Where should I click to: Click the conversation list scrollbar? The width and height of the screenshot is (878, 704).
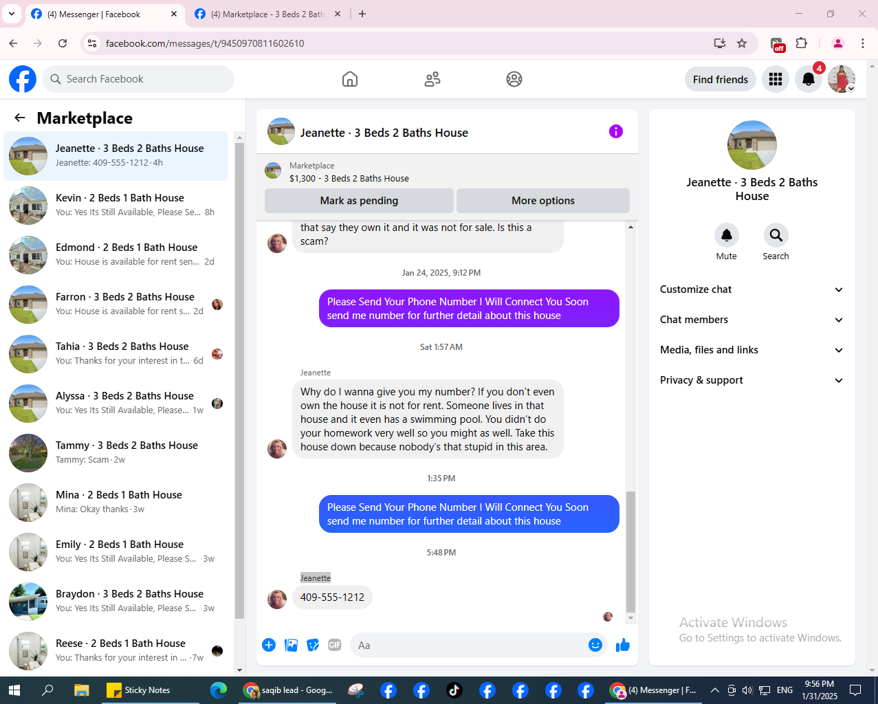point(239,380)
